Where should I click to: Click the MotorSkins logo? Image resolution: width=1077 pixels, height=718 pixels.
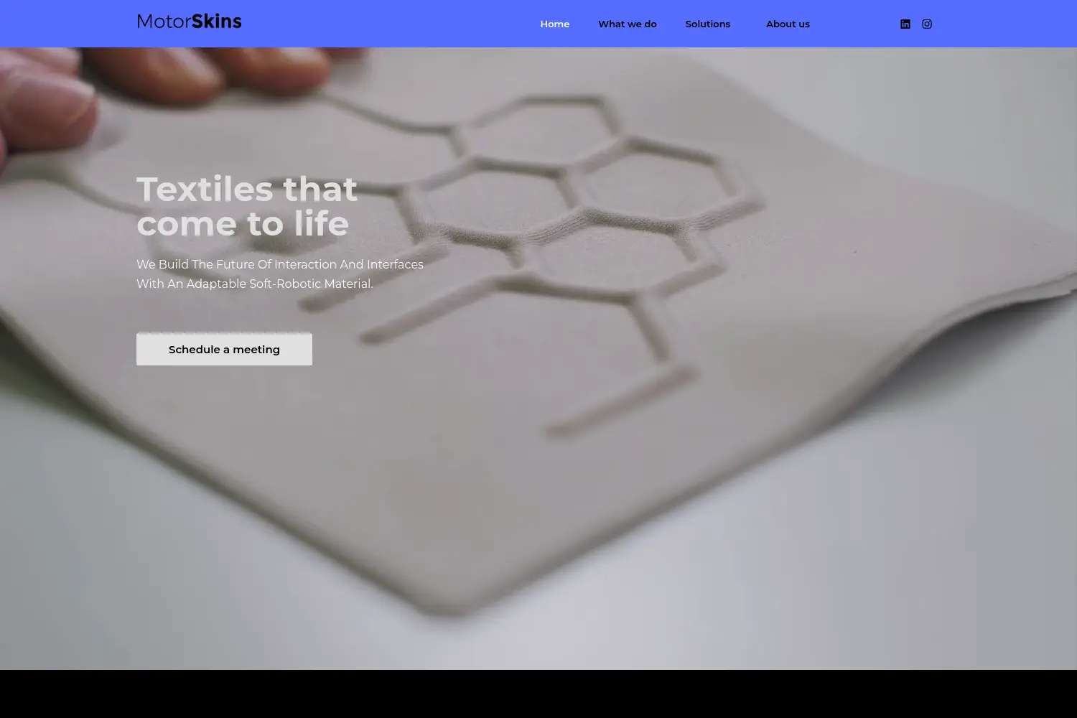189,22
